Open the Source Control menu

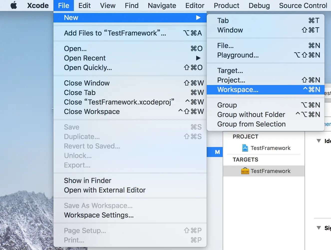[x=303, y=5]
